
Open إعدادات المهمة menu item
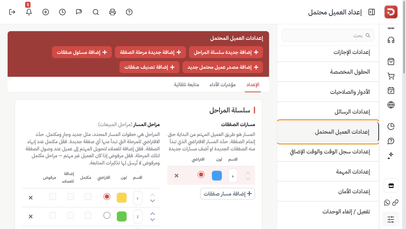tap(328, 172)
